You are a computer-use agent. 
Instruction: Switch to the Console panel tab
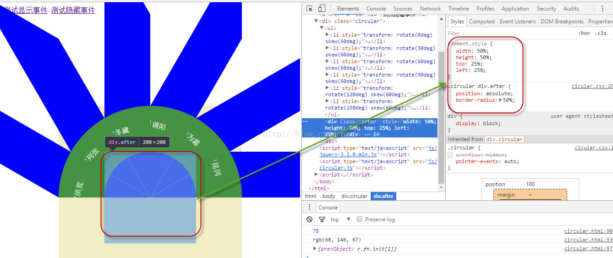tap(376, 9)
